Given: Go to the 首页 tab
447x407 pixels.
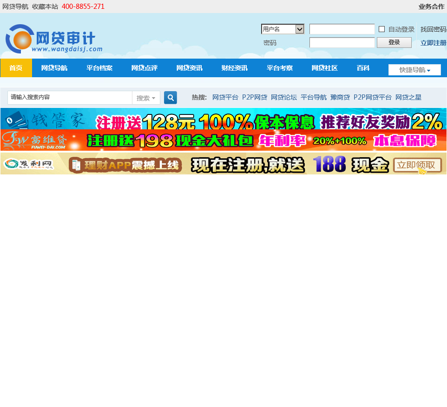Looking at the screenshot, I should (x=16, y=68).
